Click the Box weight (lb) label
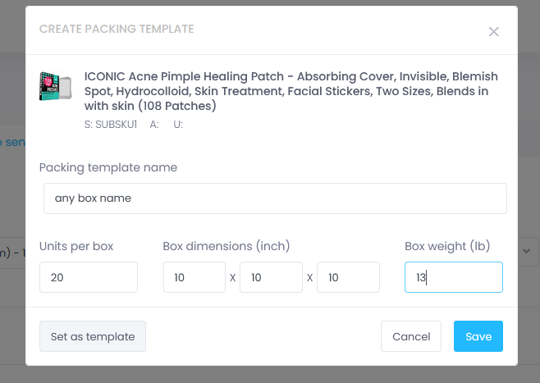 (447, 246)
